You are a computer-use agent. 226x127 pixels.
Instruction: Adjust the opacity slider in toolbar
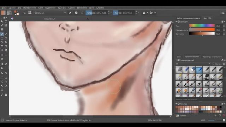(x=96, y=13)
